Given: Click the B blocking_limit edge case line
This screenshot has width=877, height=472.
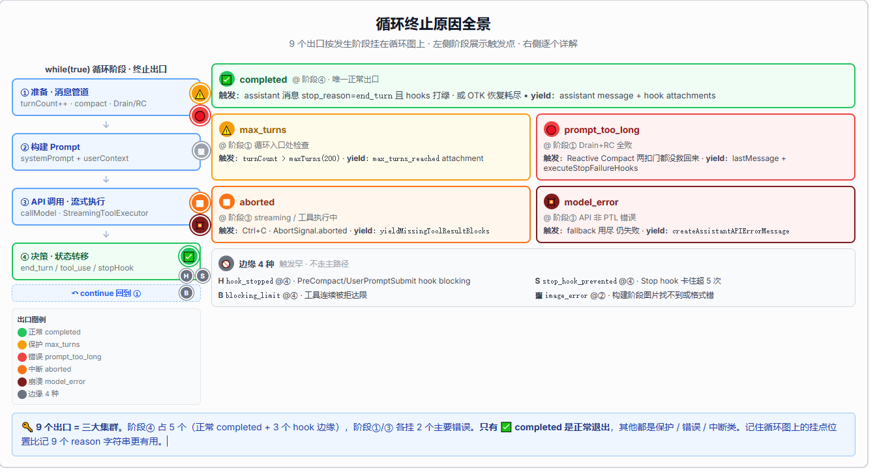Looking at the screenshot, I should click(x=293, y=295).
